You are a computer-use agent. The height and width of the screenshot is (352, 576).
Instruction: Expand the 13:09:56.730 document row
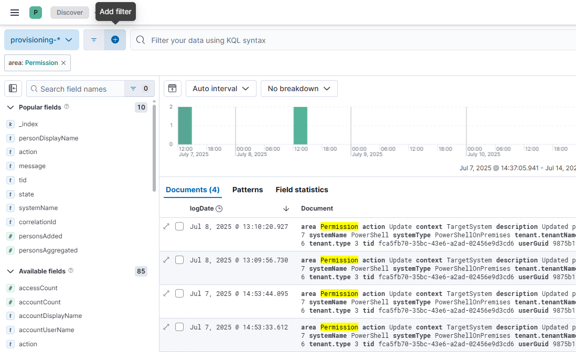(166, 260)
